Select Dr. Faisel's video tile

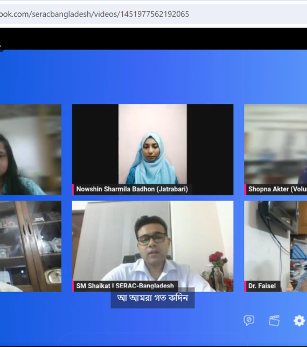pyautogui.click(x=276, y=246)
